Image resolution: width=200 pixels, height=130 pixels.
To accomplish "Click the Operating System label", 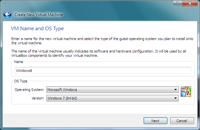I will 29,90.
